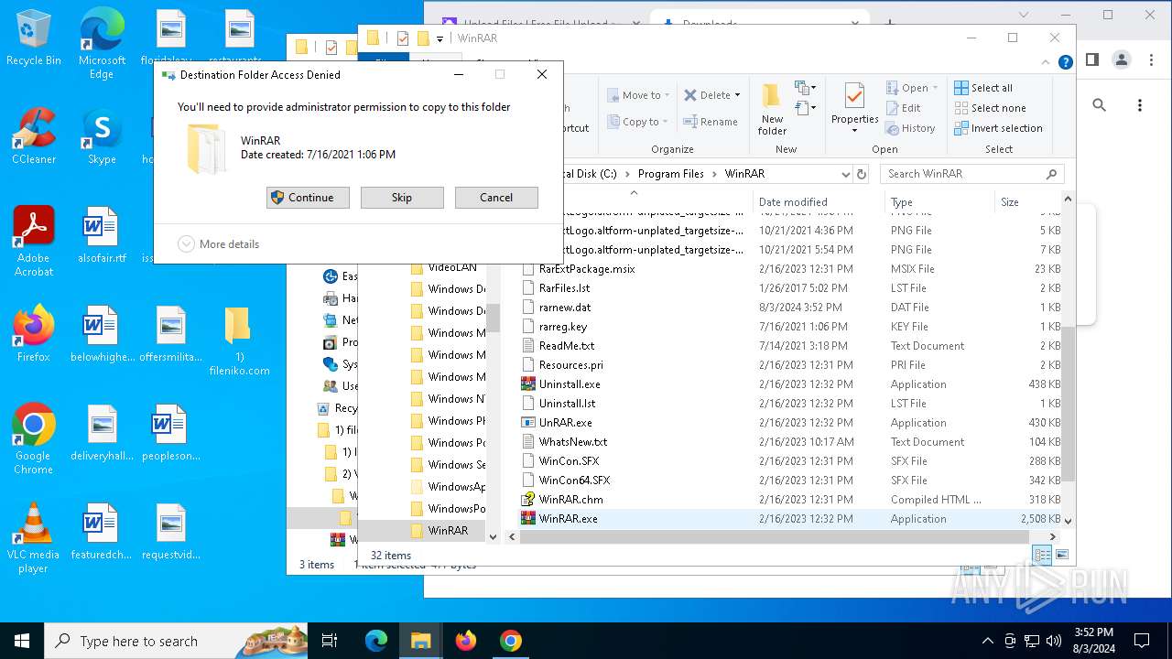Viewport: 1172px width, 659px height.
Task: Open the Delete options arrow
Action: pos(738,95)
